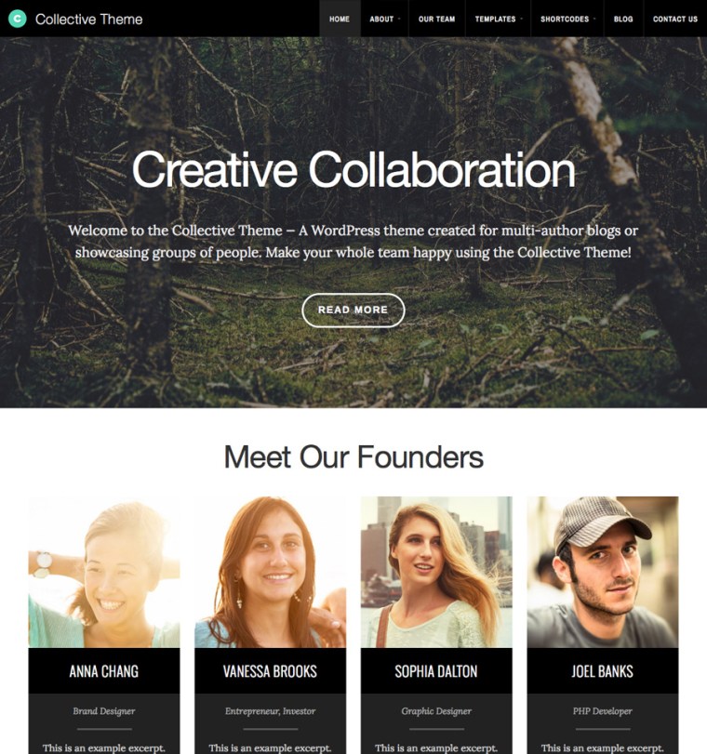
Task: Select the Sophia Dalton name heading
Action: coord(436,671)
